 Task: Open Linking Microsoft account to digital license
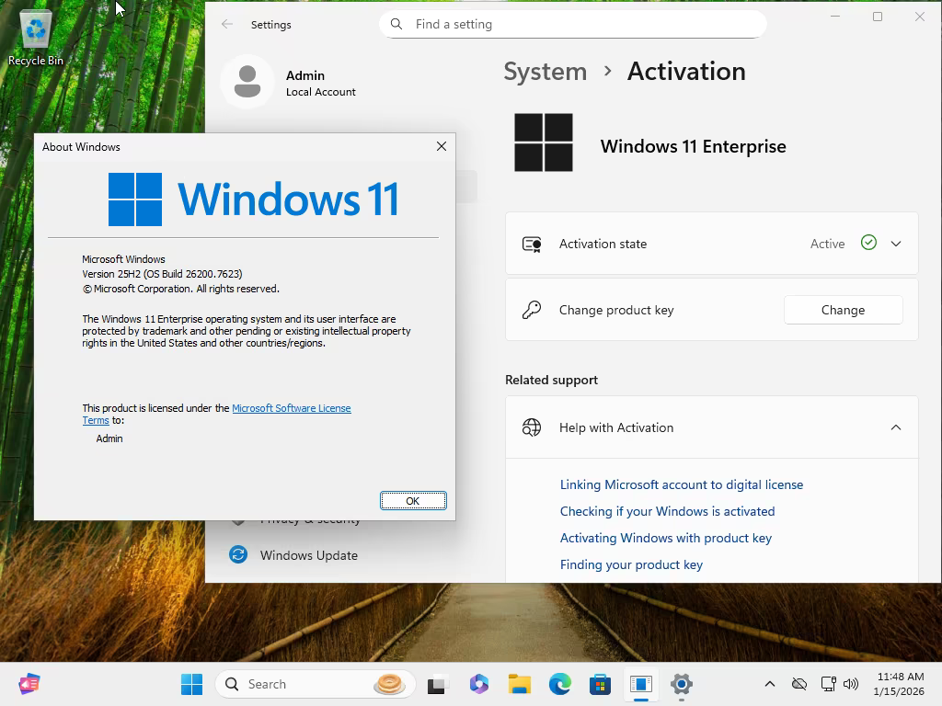[682, 484]
